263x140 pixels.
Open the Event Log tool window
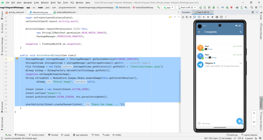[232, 135]
